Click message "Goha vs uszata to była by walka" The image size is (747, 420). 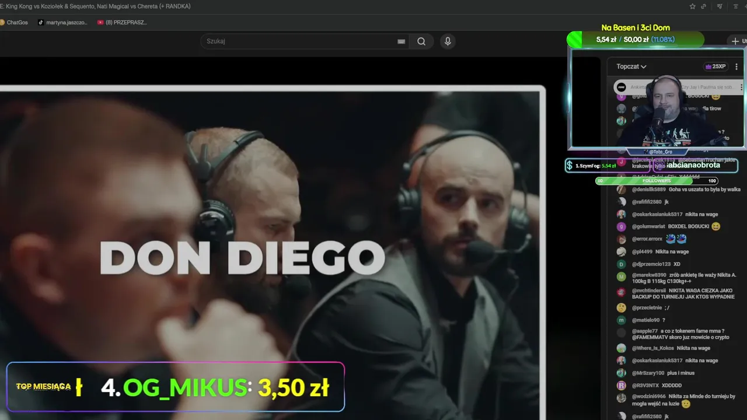point(704,190)
